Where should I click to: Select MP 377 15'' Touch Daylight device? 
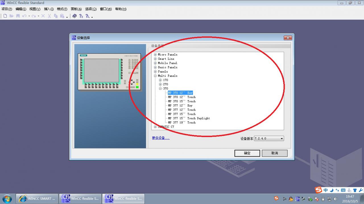[x=189, y=118]
